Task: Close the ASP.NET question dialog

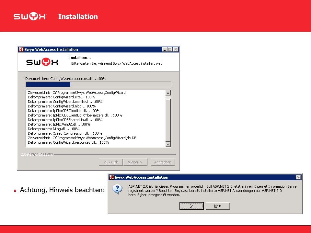Action: tap(298, 177)
